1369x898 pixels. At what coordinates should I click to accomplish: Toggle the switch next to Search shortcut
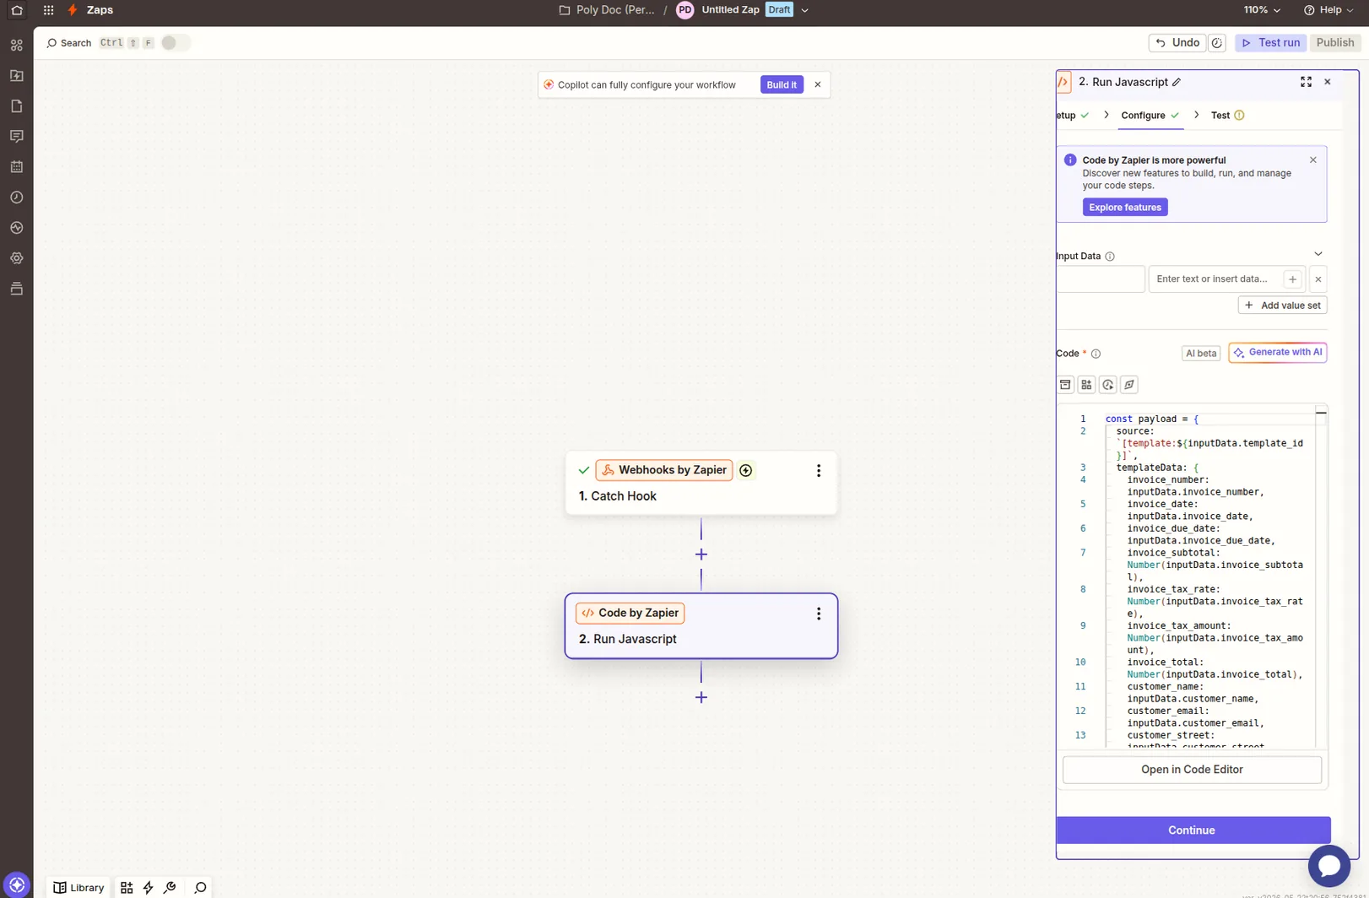click(175, 43)
